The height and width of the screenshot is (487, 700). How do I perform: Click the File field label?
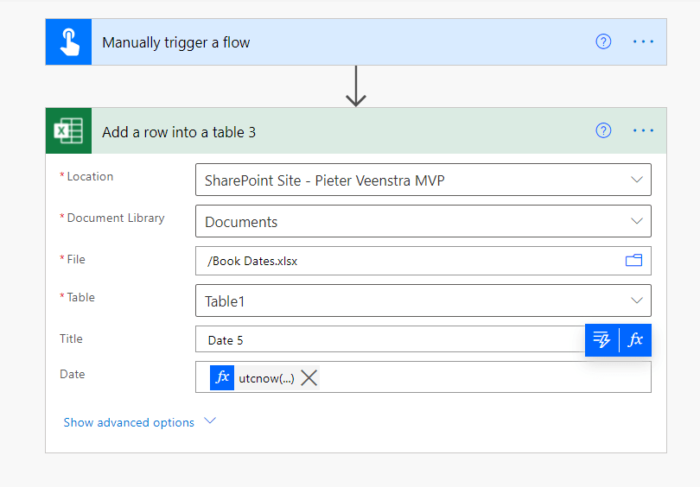pyautogui.click(x=76, y=259)
